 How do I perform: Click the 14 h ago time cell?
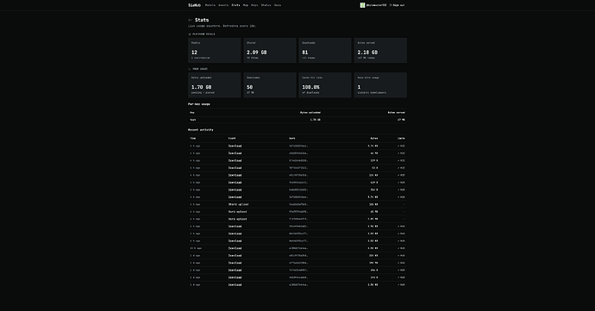click(x=196, y=248)
